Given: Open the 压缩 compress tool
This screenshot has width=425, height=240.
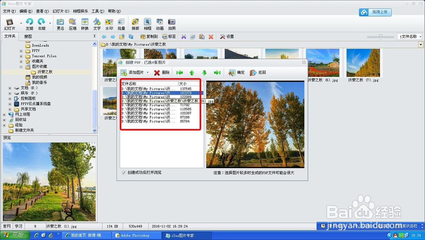Looking at the screenshot, I should click(72, 24).
